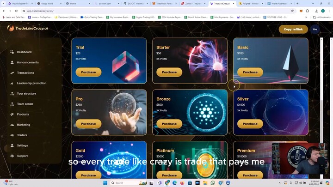This screenshot has width=333, height=187.
Task: Click the Announcements person icon
Action: click(12, 62)
